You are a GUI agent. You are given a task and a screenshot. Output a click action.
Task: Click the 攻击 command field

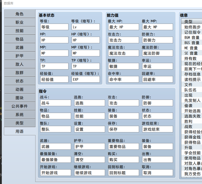click(124, 103)
